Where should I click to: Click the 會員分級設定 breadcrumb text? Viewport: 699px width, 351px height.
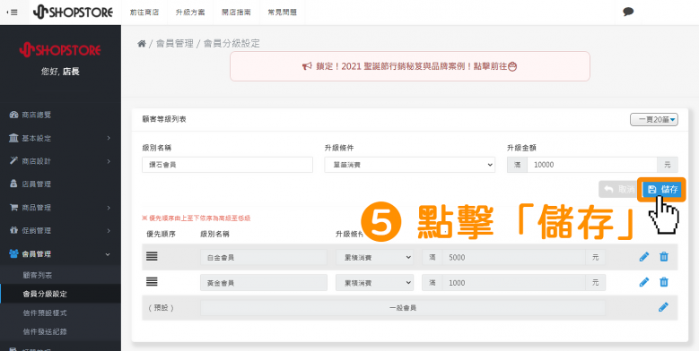[232, 44]
